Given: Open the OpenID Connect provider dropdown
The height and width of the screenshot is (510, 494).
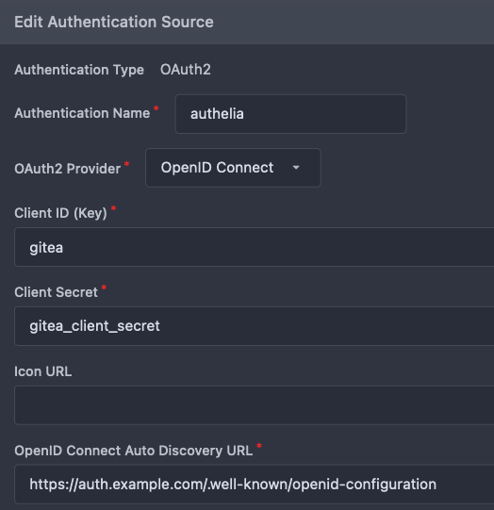Looking at the screenshot, I should tap(233, 168).
